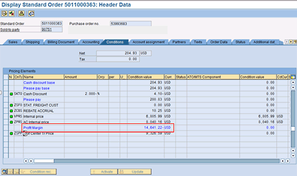
Task: Open the table column configuration icon
Action: 293,77
